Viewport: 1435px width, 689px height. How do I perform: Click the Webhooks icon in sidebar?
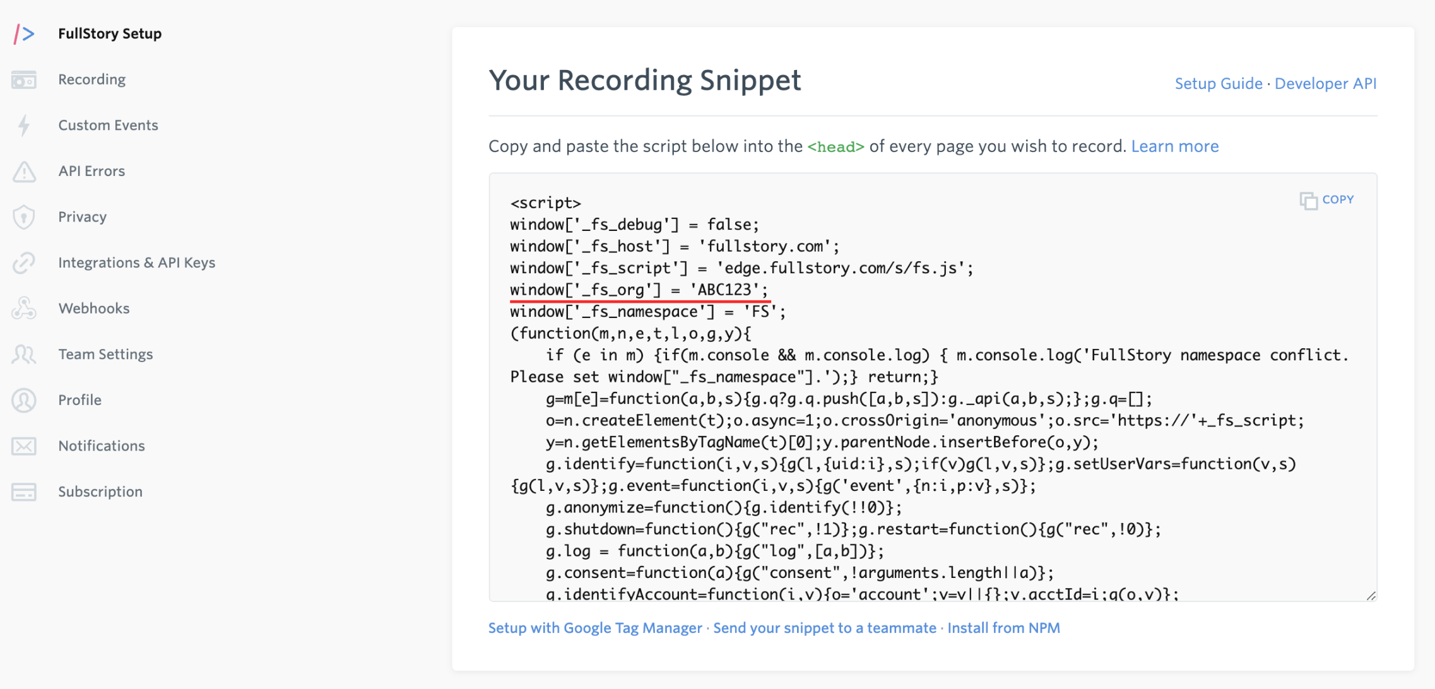click(24, 309)
